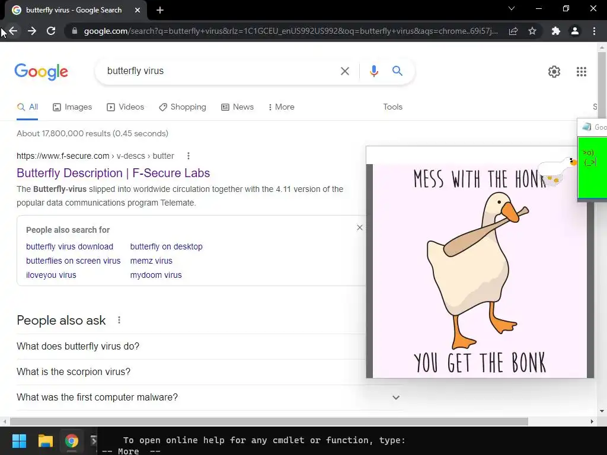Clear the search box with the X
This screenshot has height=455, width=607.
pyautogui.click(x=344, y=71)
